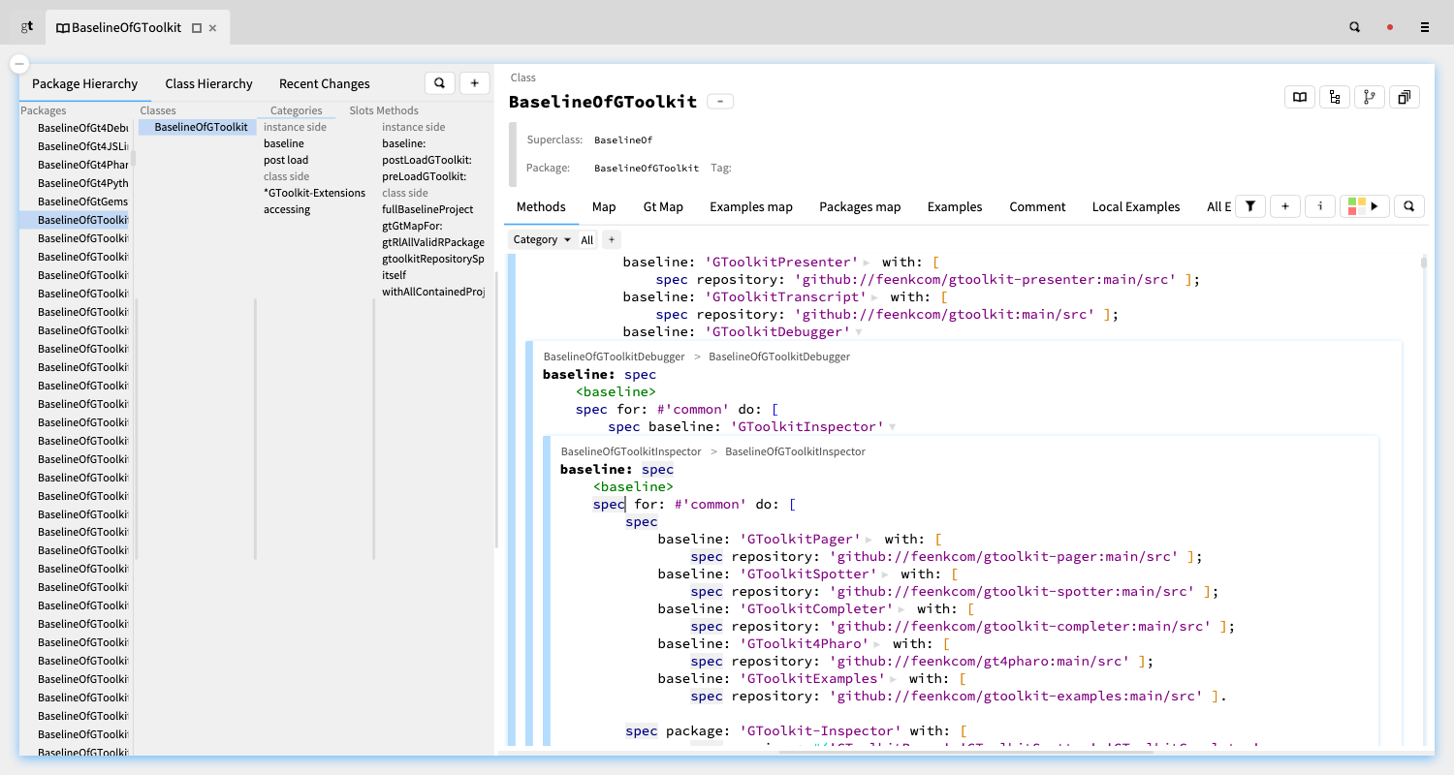Click the code editor vertical scrollbar

tap(1424, 263)
